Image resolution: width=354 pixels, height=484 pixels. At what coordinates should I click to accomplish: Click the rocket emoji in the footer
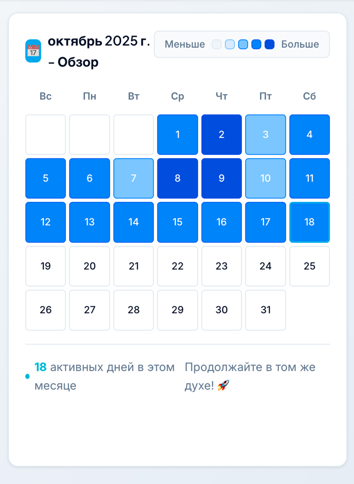223,385
